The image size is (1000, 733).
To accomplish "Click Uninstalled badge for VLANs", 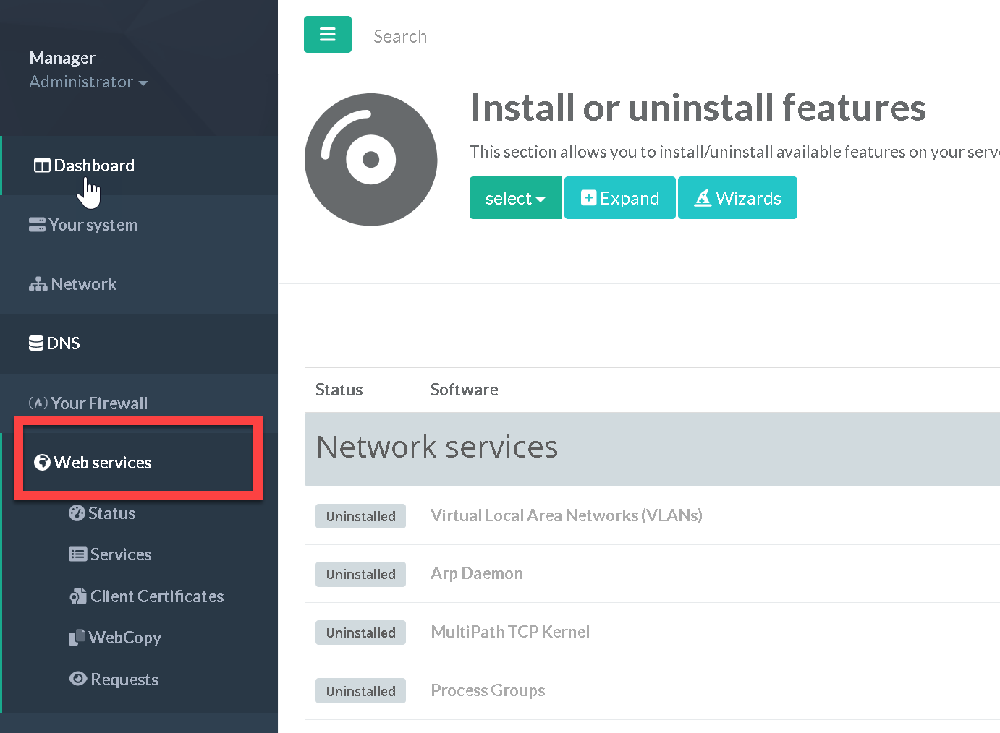I will [x=360, y=516].
